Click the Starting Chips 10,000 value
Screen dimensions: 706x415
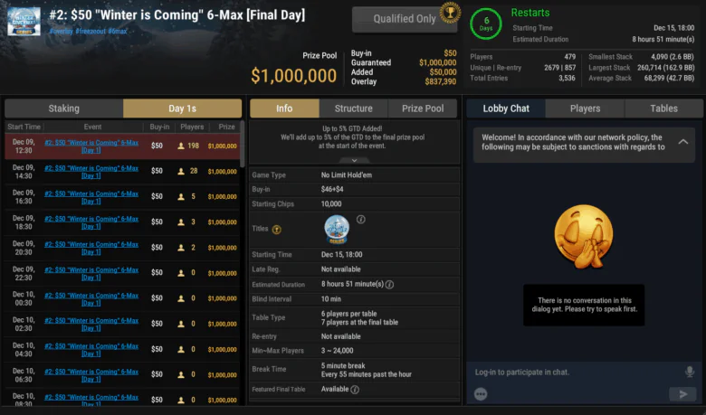[x=331, y=203]
